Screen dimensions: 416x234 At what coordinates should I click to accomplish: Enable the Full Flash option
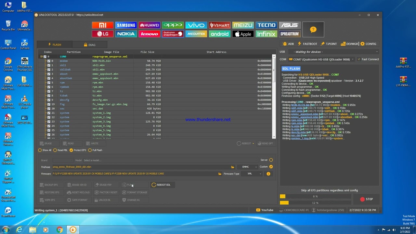95,150
